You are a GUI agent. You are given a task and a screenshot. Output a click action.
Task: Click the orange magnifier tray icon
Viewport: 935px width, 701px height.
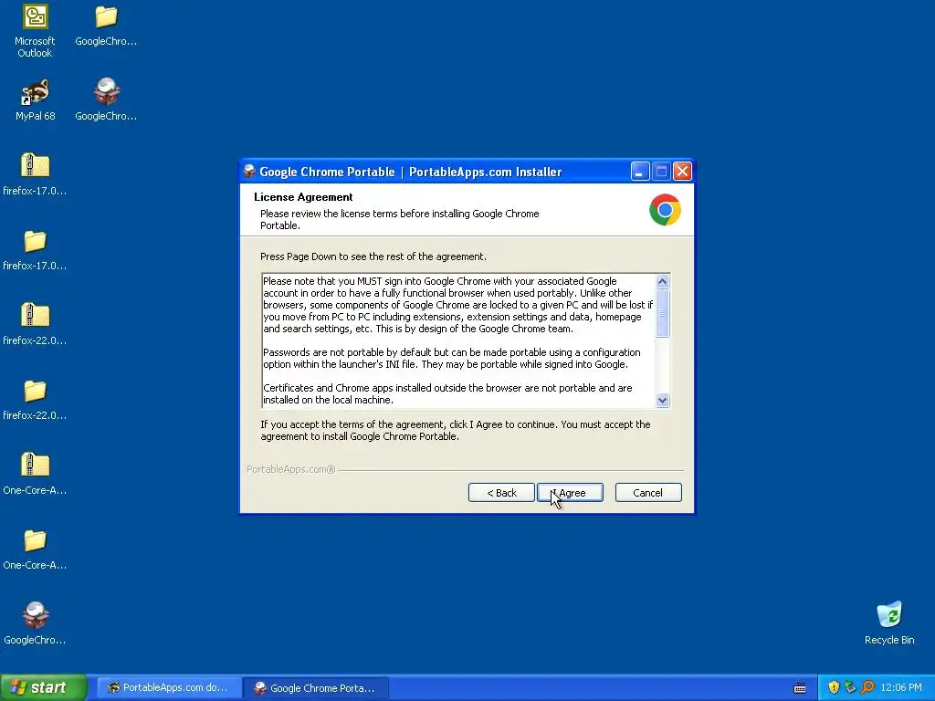pos(867,687)
